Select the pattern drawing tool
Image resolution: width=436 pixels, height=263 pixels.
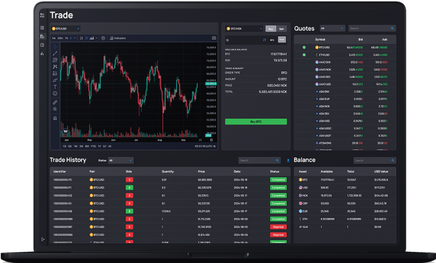coord(55,67)
